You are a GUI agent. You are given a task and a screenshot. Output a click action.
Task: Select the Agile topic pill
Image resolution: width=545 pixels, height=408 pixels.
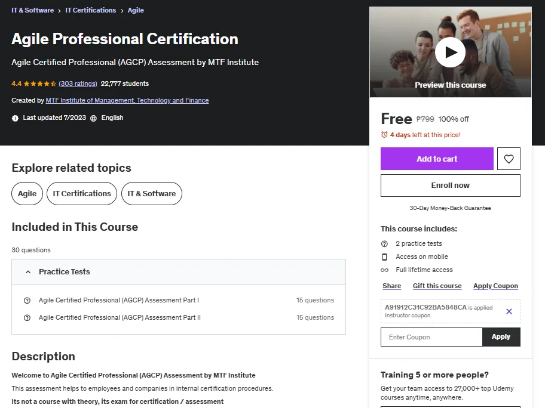coord(27,194)
